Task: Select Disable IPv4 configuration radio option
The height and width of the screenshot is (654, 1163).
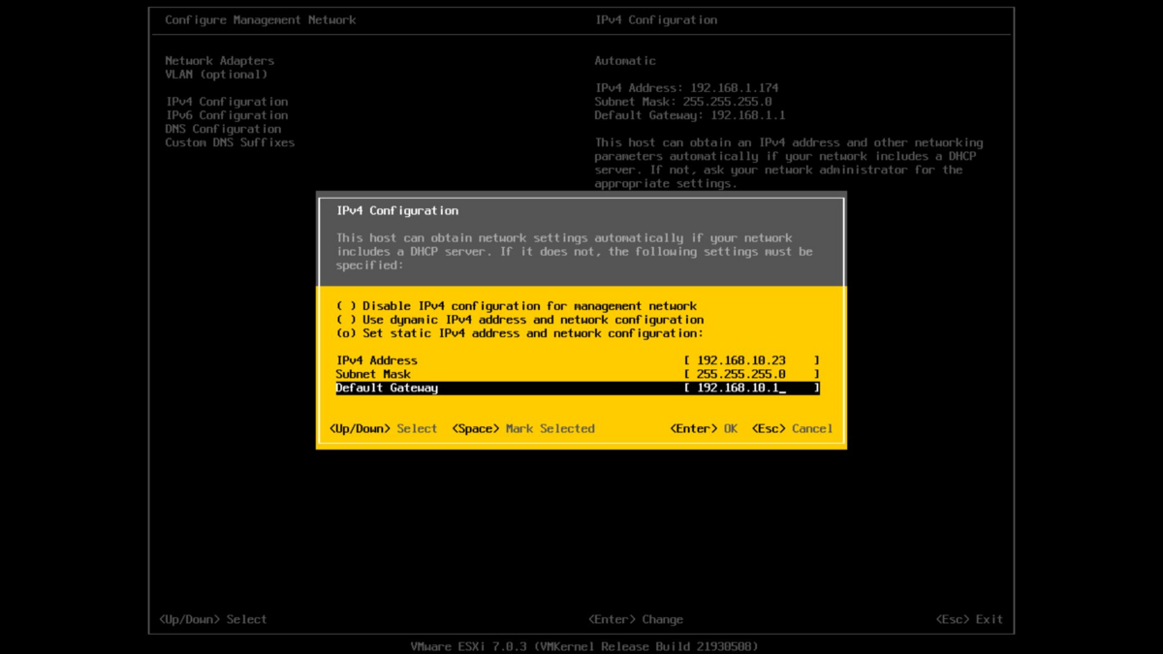Action: pos(517,306)
